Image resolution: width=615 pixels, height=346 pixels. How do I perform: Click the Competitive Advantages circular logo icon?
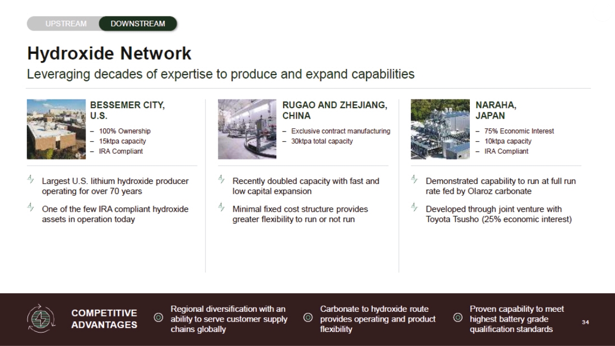click(x=41, y=318)
